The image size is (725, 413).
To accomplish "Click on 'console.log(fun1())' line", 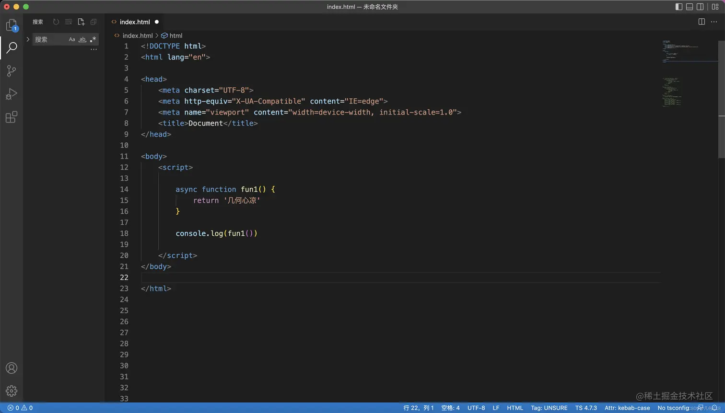I will click(x=217, y=233).
